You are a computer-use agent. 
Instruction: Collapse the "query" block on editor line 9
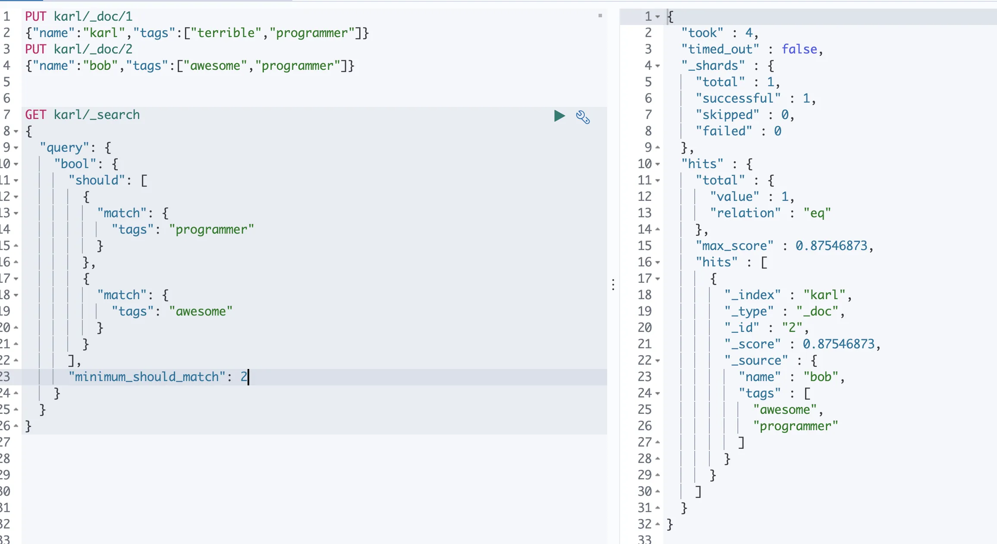[x=16, y=148]
